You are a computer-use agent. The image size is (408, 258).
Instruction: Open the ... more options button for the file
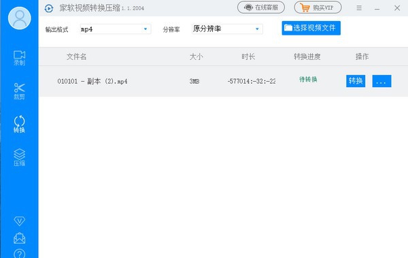pyautogui.click(x=381, y=81)
